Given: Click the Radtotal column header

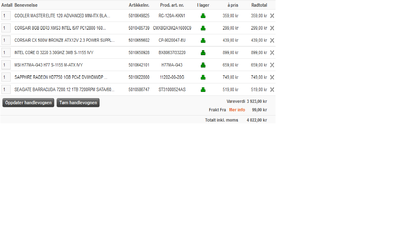Looking at the screenshot, I should click(x=259, y=5).
